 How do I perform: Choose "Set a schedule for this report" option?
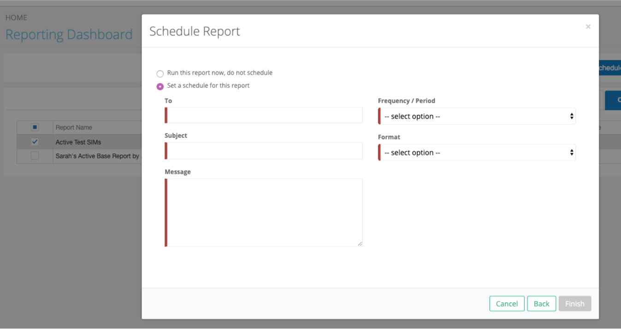click(160, 86)
